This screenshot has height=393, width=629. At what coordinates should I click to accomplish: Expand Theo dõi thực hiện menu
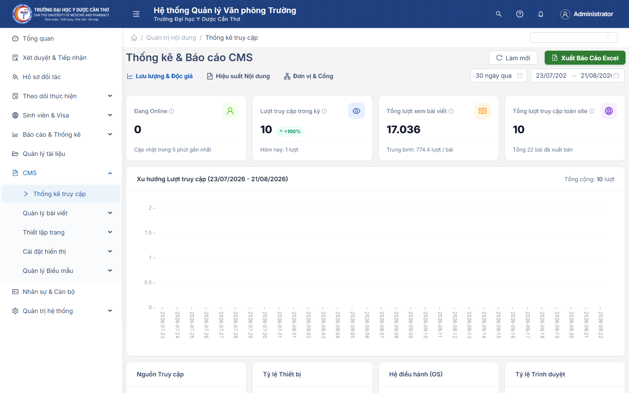point(110,96)
